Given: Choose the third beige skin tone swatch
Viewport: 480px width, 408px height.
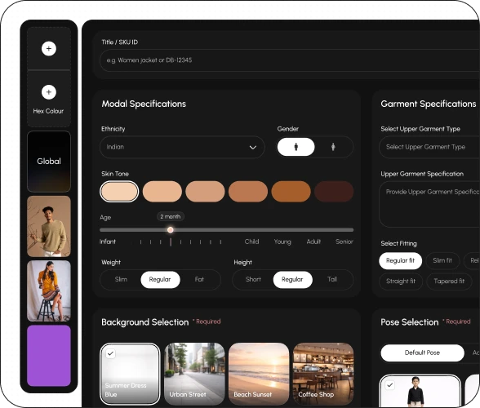Looking at the screenshot, I should [205, 191].
